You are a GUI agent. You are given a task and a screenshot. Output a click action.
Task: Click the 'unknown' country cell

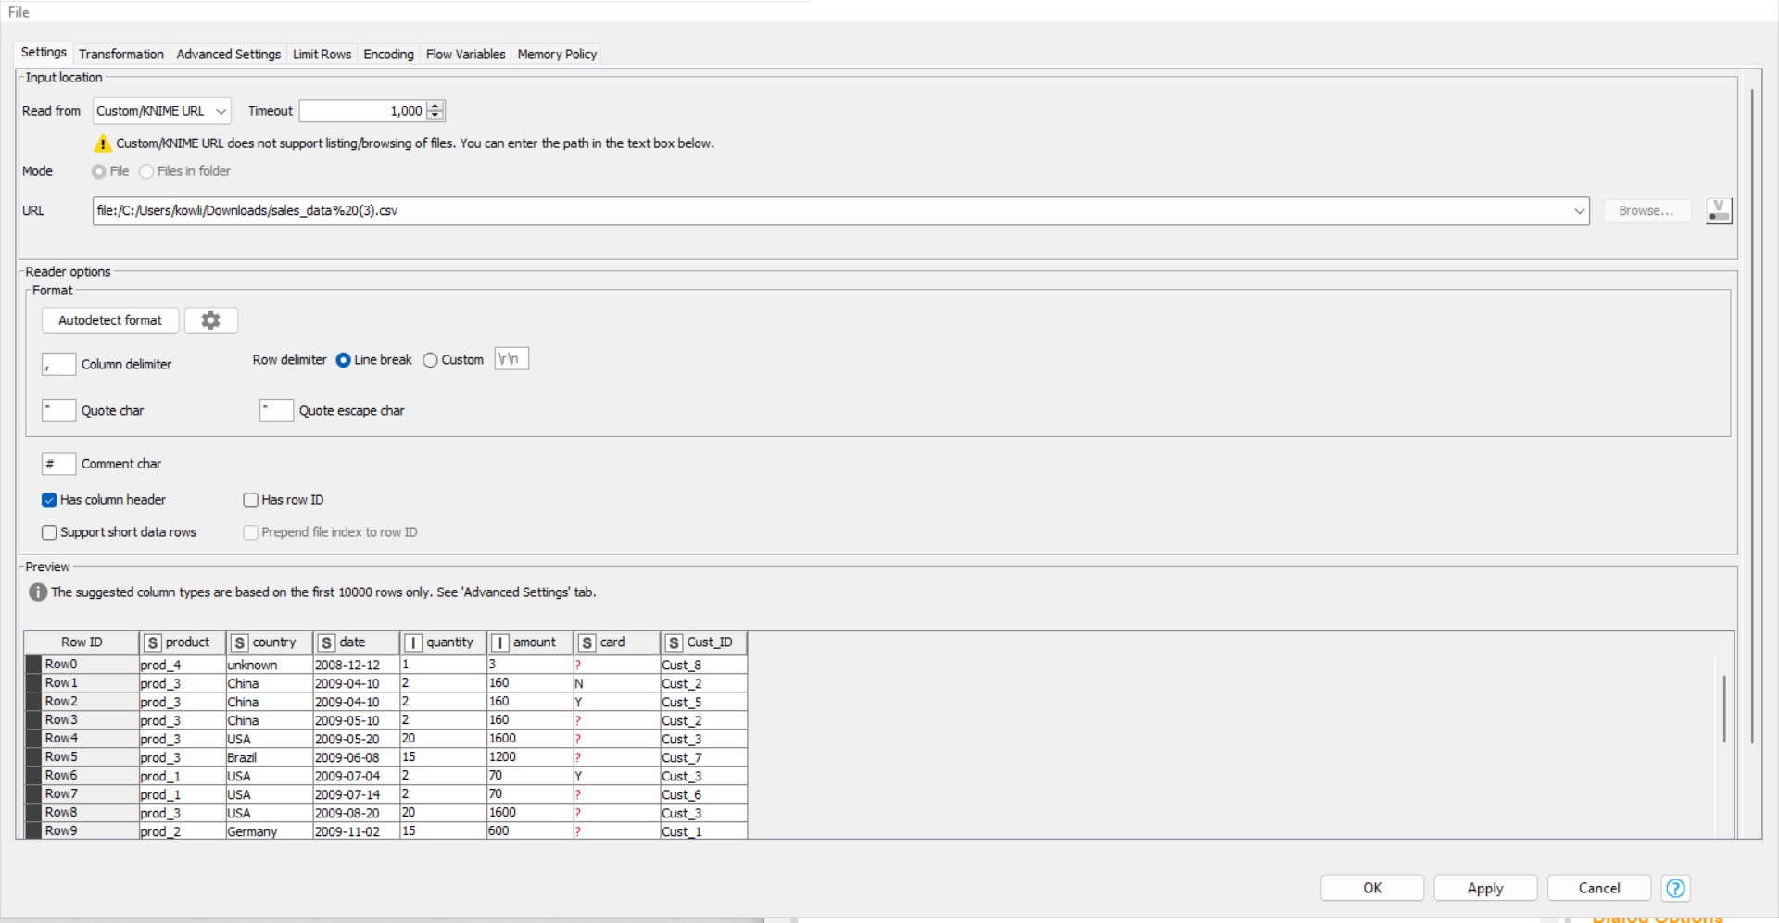tap(269, 665)
